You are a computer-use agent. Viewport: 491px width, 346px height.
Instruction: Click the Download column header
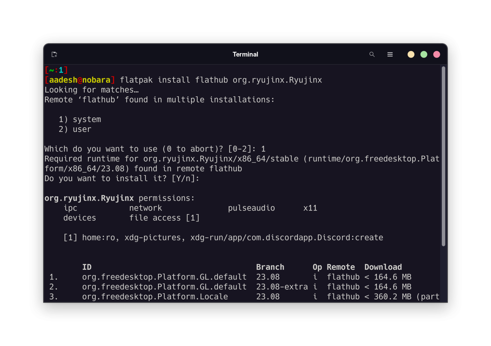point(383,267)
